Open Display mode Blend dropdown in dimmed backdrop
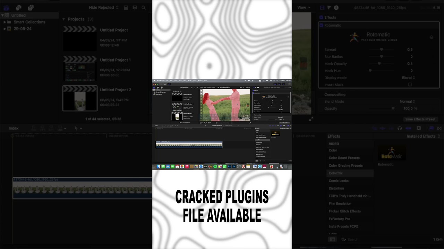444x249 pixels. pos(408,78)
